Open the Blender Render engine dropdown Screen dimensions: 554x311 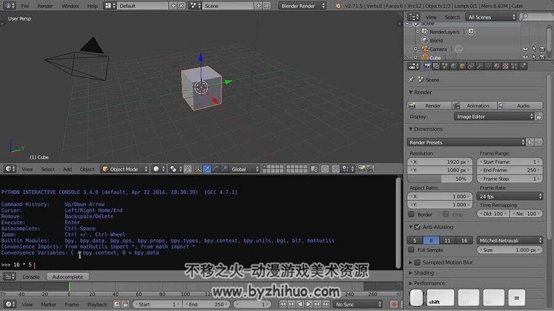click(302, 6)
